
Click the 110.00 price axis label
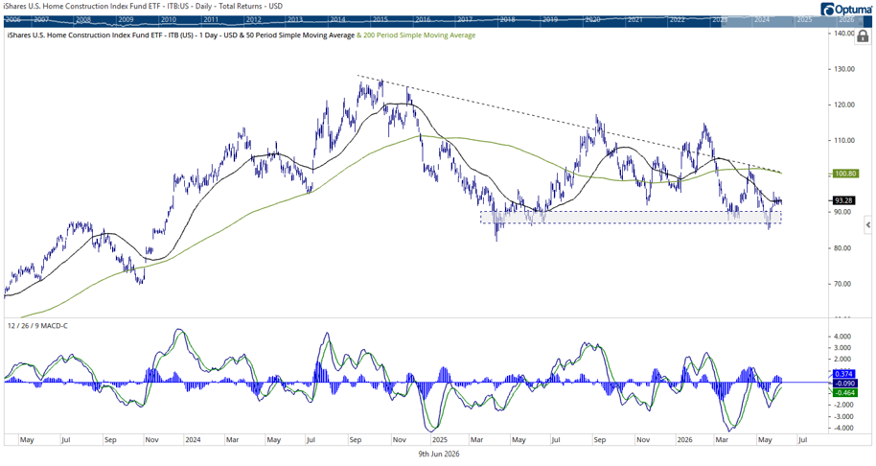click(x=843, y=141)
